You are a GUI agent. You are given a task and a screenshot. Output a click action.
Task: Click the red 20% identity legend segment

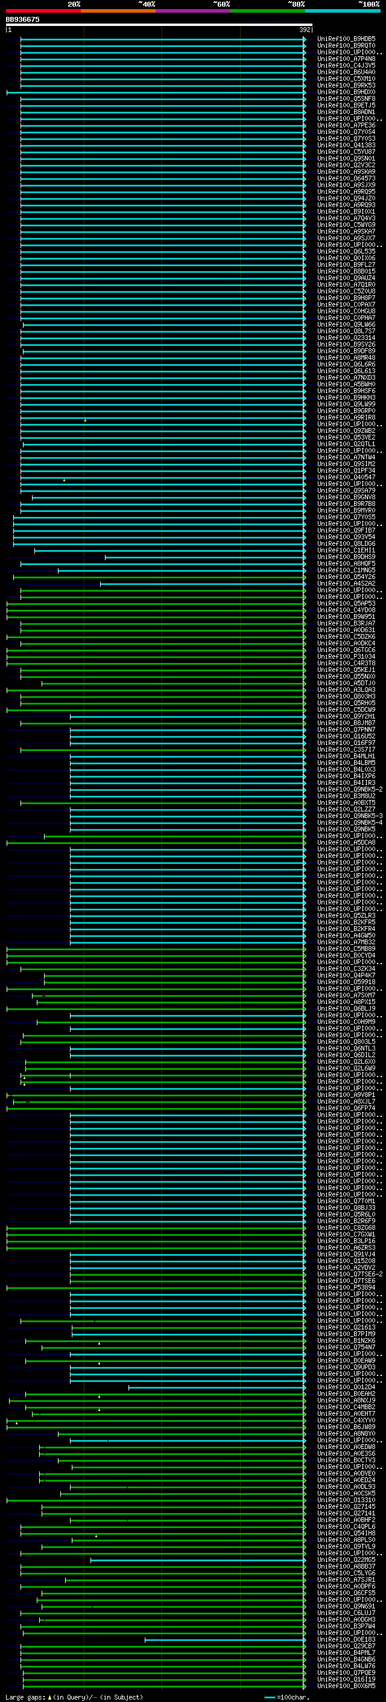point(43,11)
